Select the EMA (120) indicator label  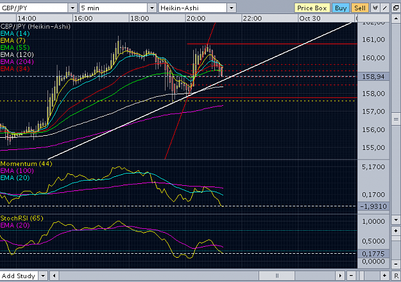point(17,54)
